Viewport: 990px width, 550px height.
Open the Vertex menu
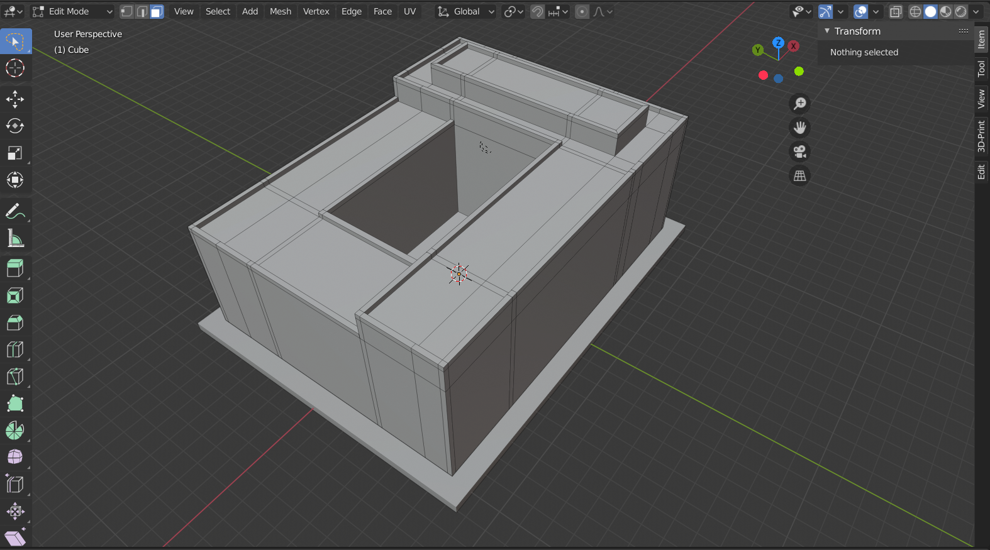(x=316, y=11)
